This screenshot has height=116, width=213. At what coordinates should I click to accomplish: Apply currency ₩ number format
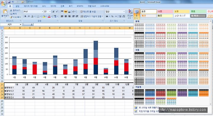coord(107,17)
